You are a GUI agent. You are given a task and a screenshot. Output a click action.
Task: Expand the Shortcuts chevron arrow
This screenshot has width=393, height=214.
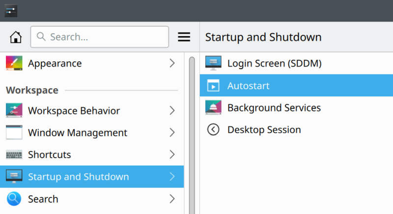click(x=172, y=155)
